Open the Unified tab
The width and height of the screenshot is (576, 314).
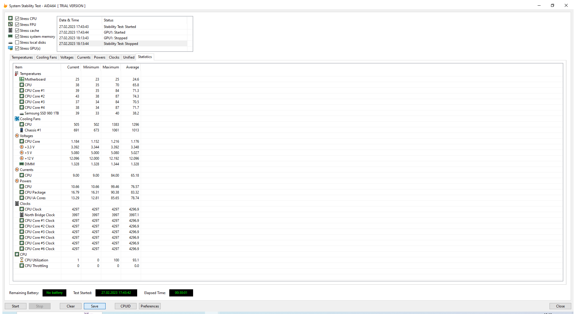(129, 57)
